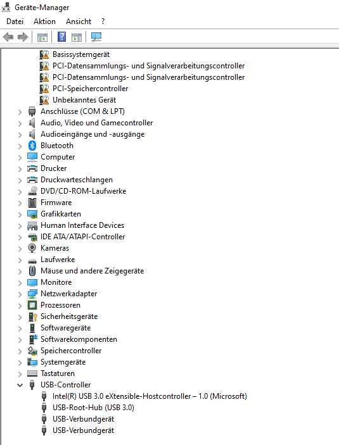Open the Aktion menu

(44, 22)
